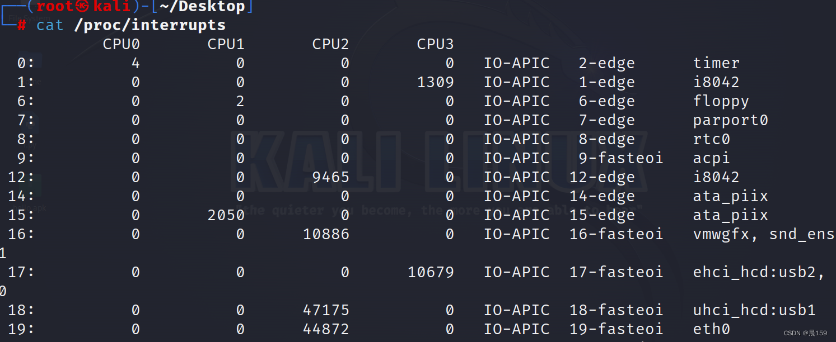Select the uhci_hcd:usb1 entry
Image resolution: width=836 pixels, height=342 pixels.
pos(754,310)
